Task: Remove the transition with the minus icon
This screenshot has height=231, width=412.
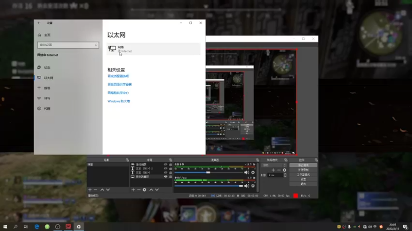Action: [x=279, y=170]
